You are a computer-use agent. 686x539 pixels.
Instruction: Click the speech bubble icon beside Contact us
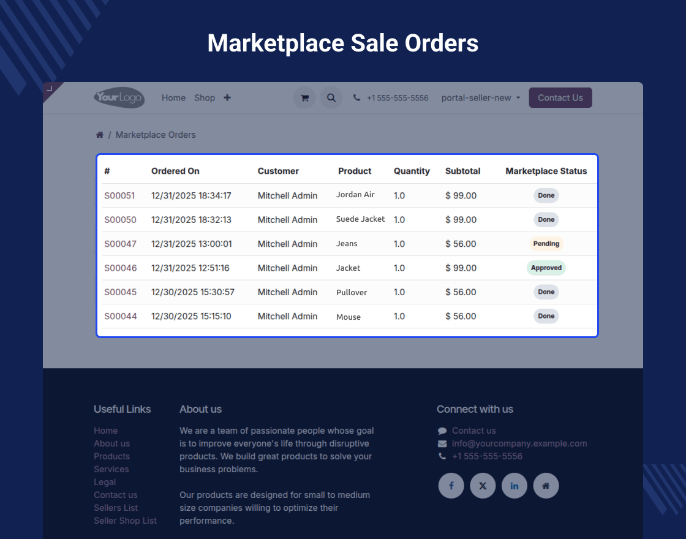(442, 431)
